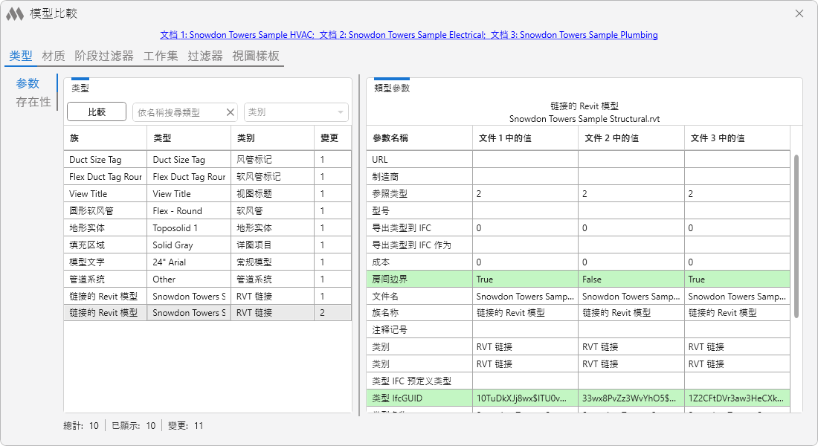Click the app logo in title bar
Image resolution: width=818 pixels, height=446 pixels.
15,14
